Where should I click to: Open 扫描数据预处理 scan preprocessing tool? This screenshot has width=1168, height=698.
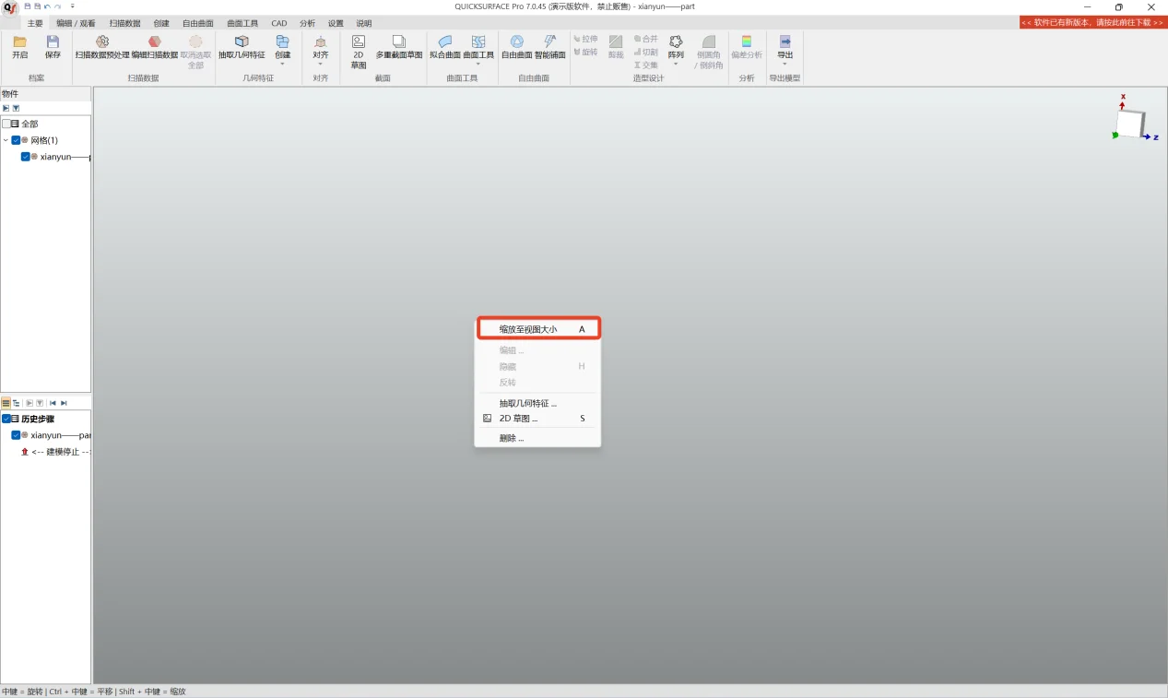click(x=102, y=42)
